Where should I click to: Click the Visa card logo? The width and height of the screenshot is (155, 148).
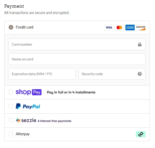109,28
